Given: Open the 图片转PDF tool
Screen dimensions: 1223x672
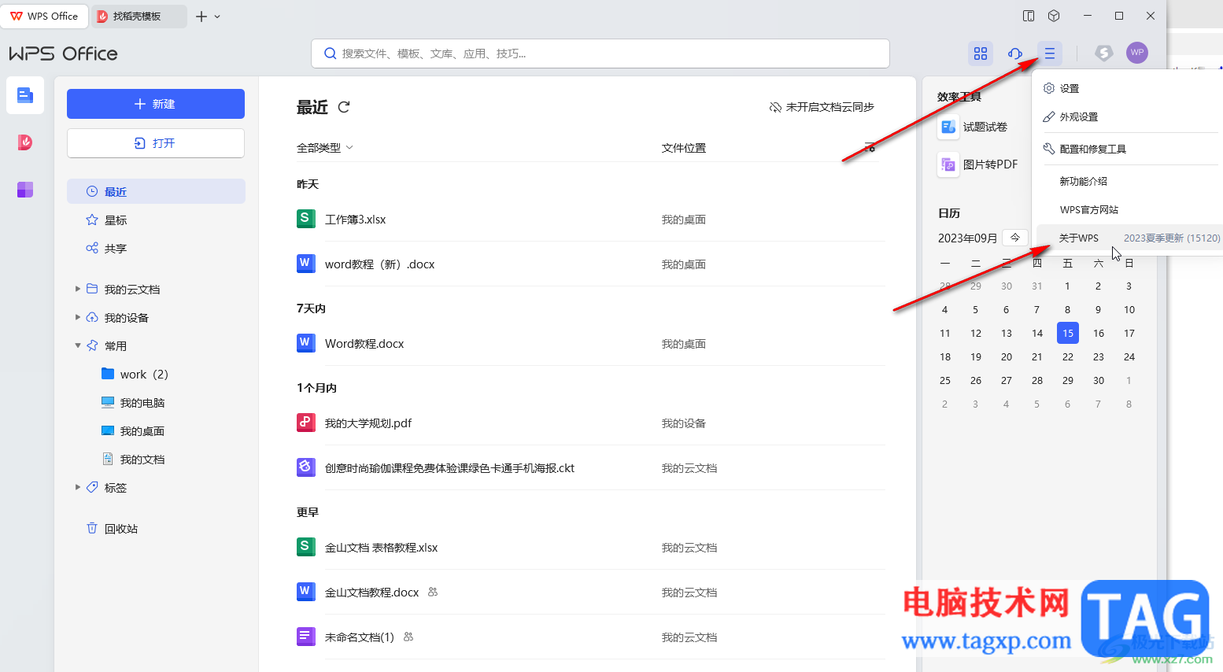Looking at the screenshot, I should tap(979, 164).
